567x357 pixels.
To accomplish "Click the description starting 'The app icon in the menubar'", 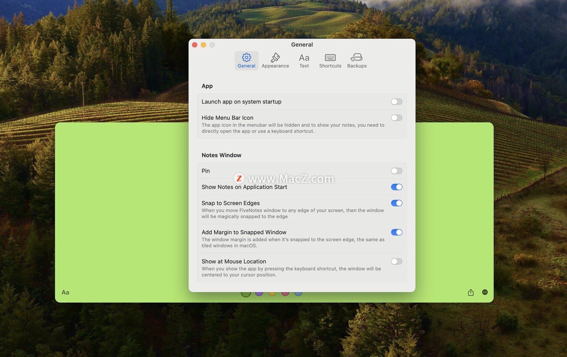I will [x=293, y=128].
